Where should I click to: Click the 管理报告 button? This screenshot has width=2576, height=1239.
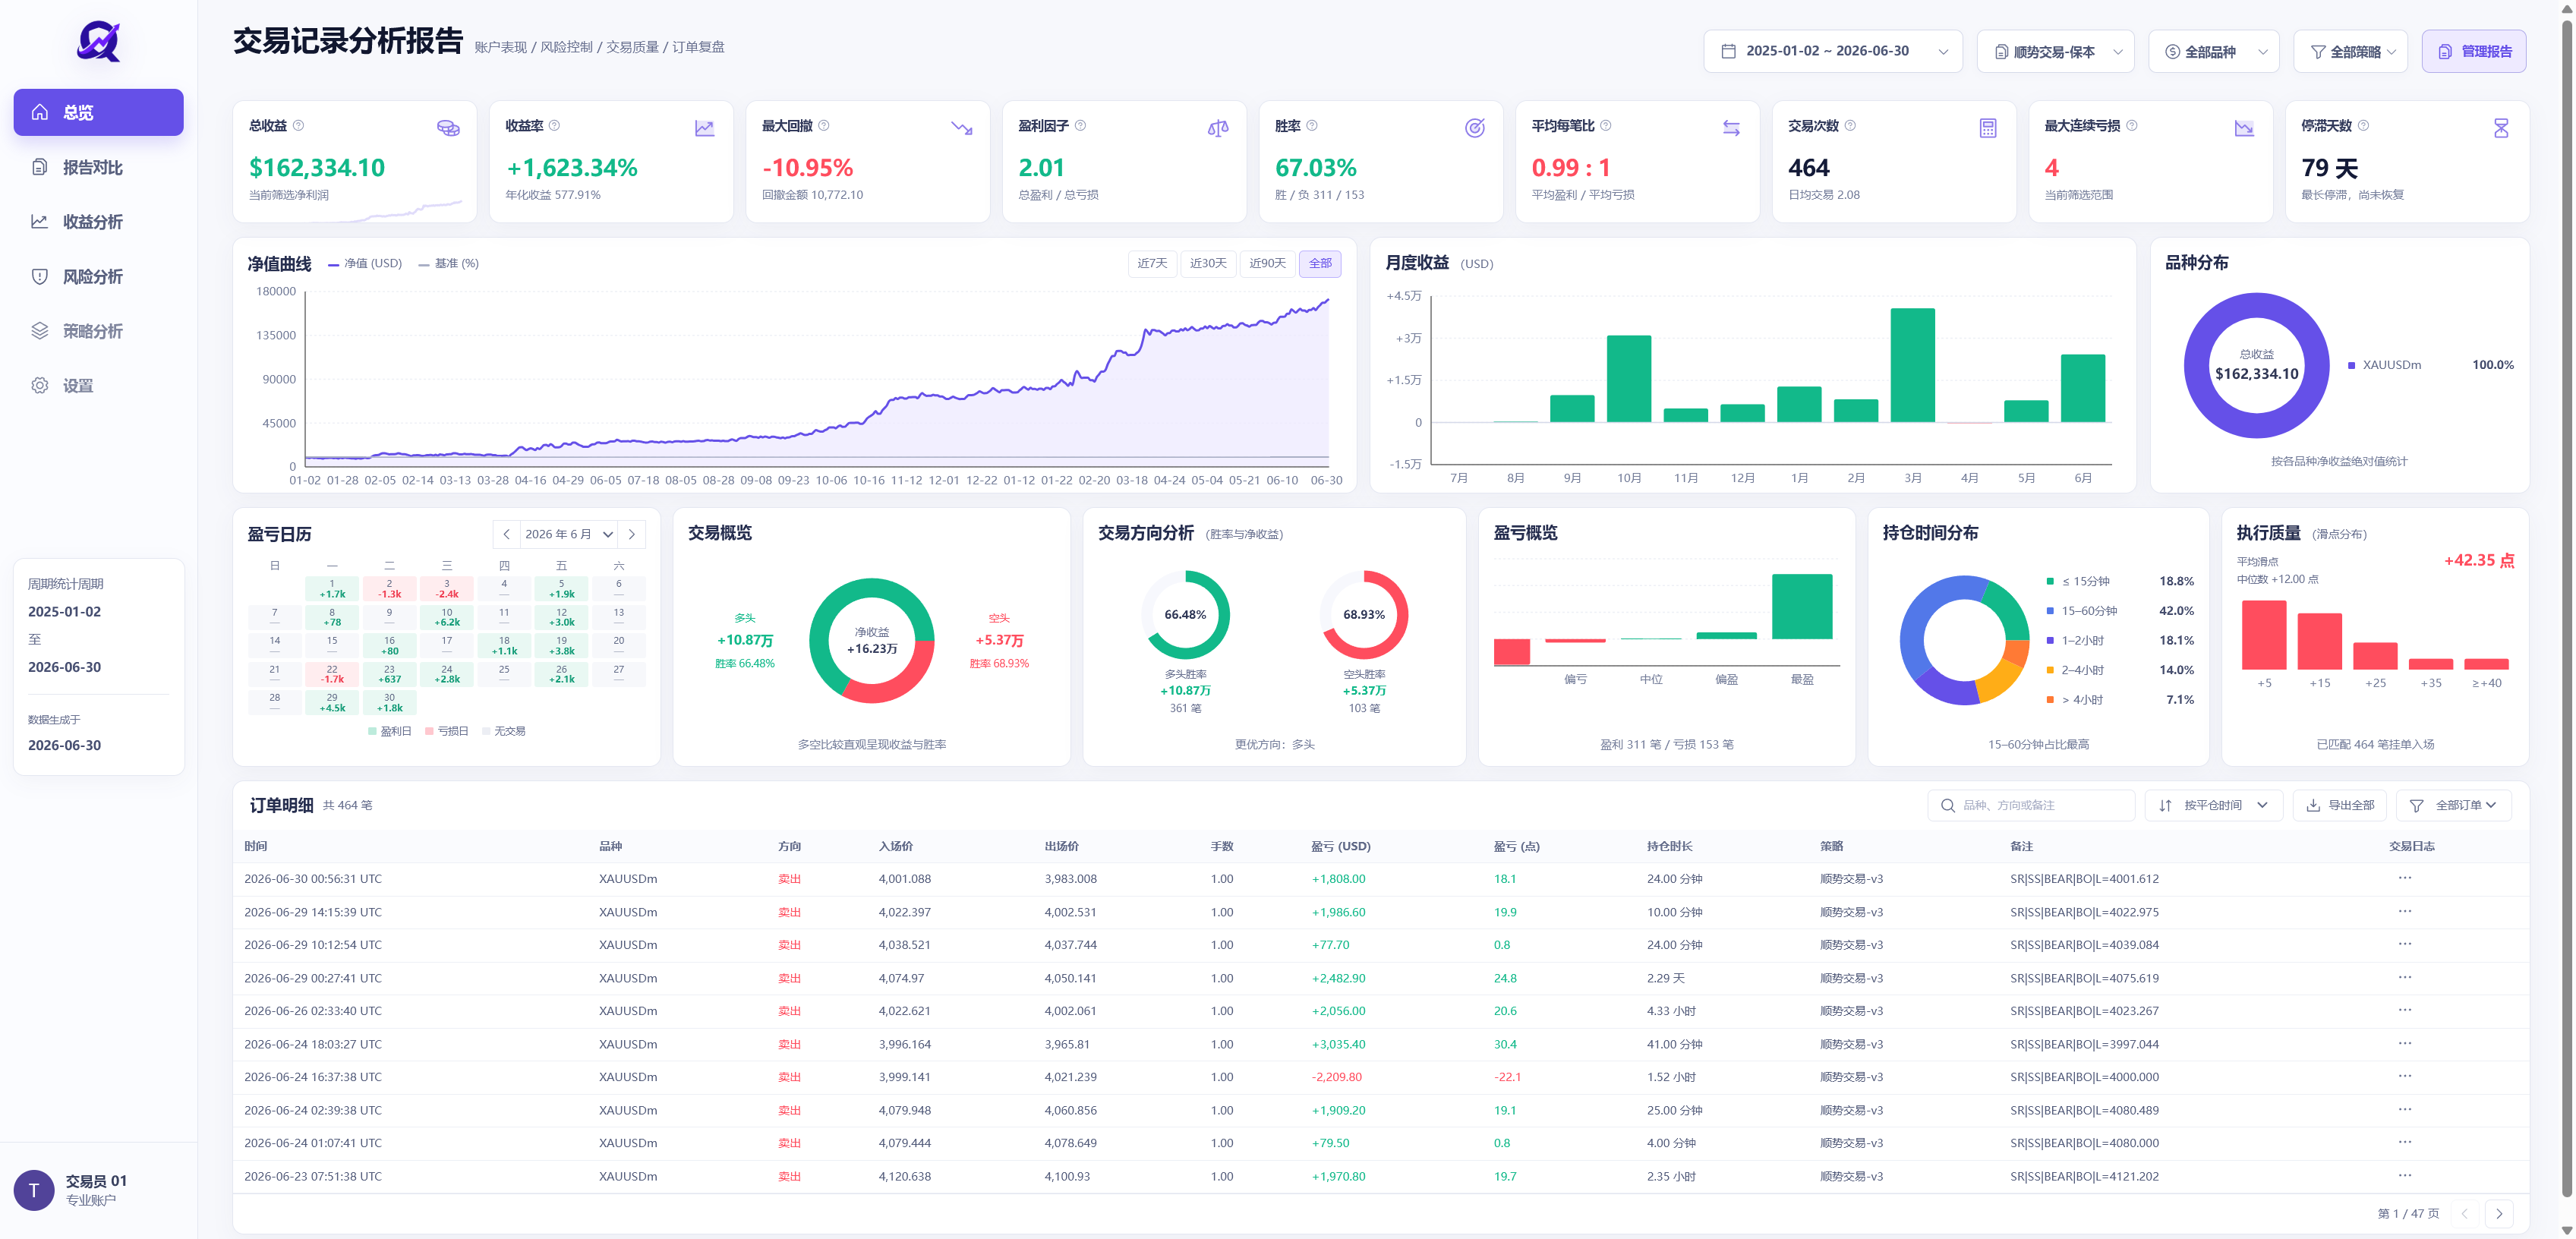[2473, 51]
